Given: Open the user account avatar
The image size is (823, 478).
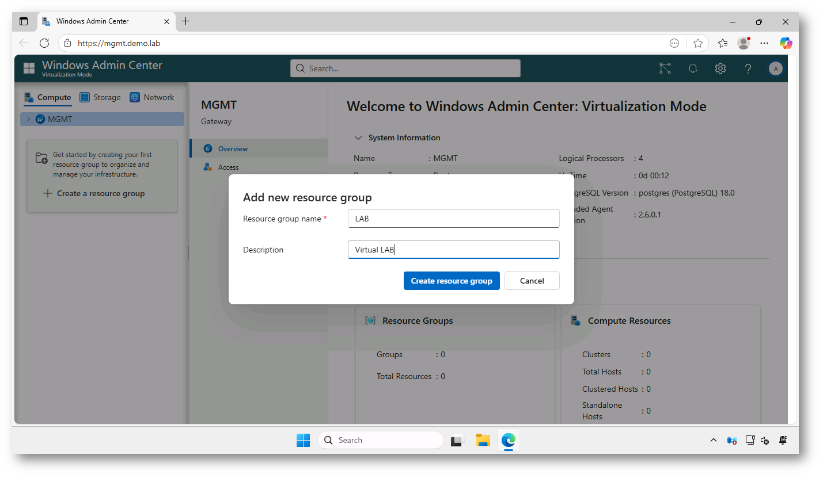Looking at the screenshot, I should click(x=775, y=68).
